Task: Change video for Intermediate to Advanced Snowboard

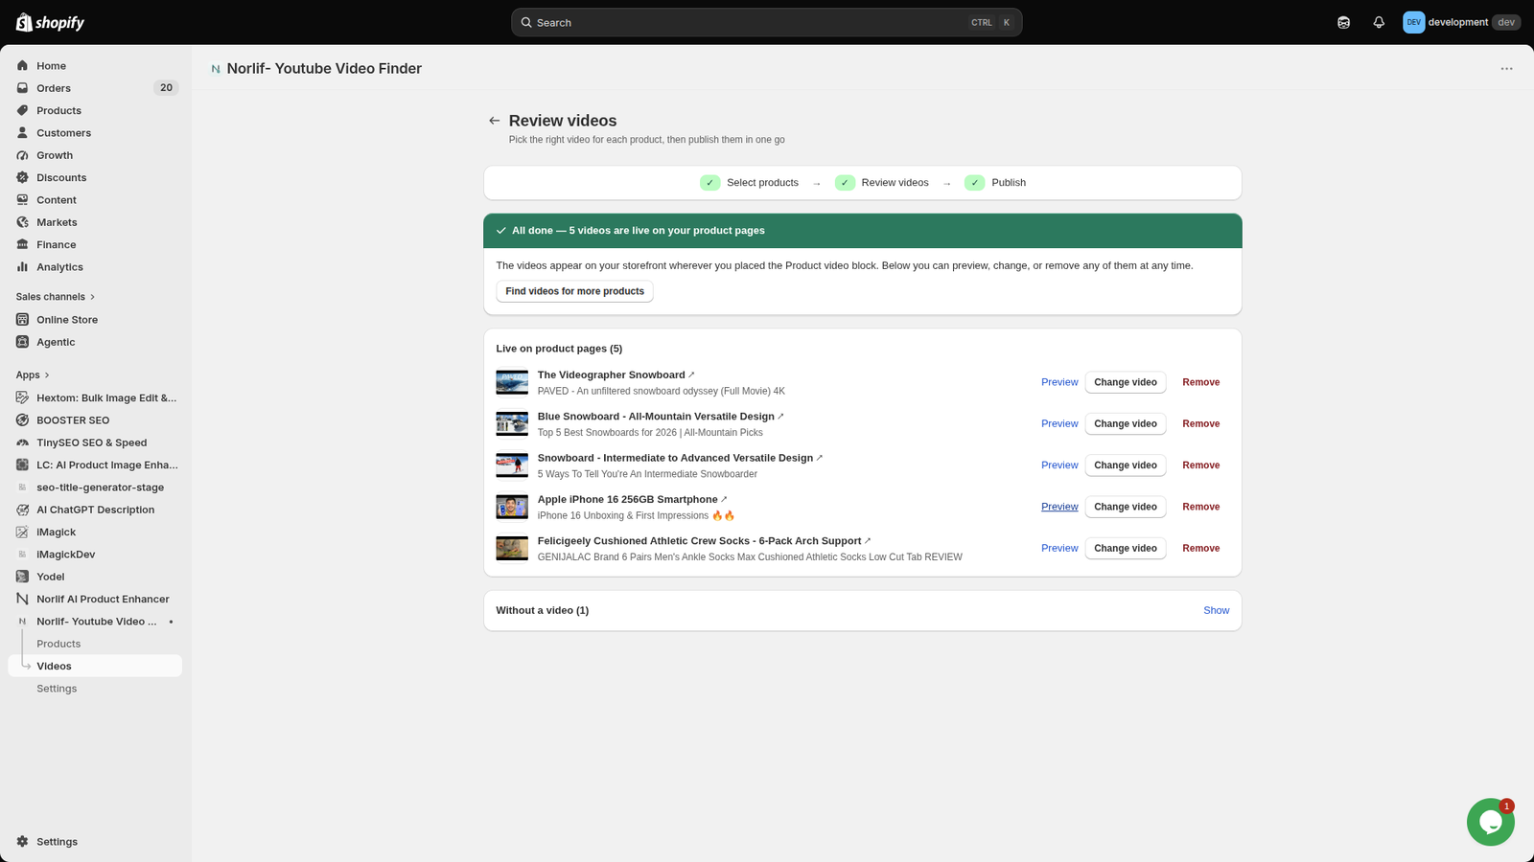Action: point(1126,465)
